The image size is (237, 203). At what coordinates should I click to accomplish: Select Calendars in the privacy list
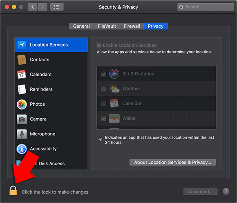click(51, 75)
